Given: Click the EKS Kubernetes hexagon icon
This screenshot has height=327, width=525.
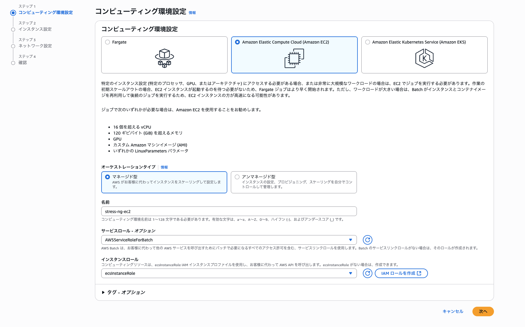Looking at the screenshot, I should click(x=424, y=58).
